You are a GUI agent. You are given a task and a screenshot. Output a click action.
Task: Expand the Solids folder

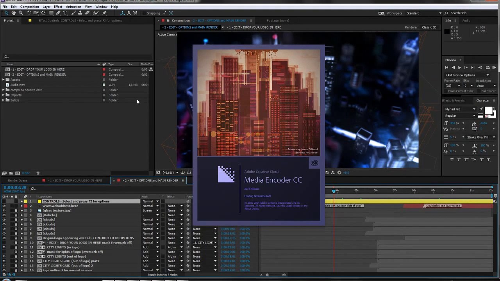[4, 100]
